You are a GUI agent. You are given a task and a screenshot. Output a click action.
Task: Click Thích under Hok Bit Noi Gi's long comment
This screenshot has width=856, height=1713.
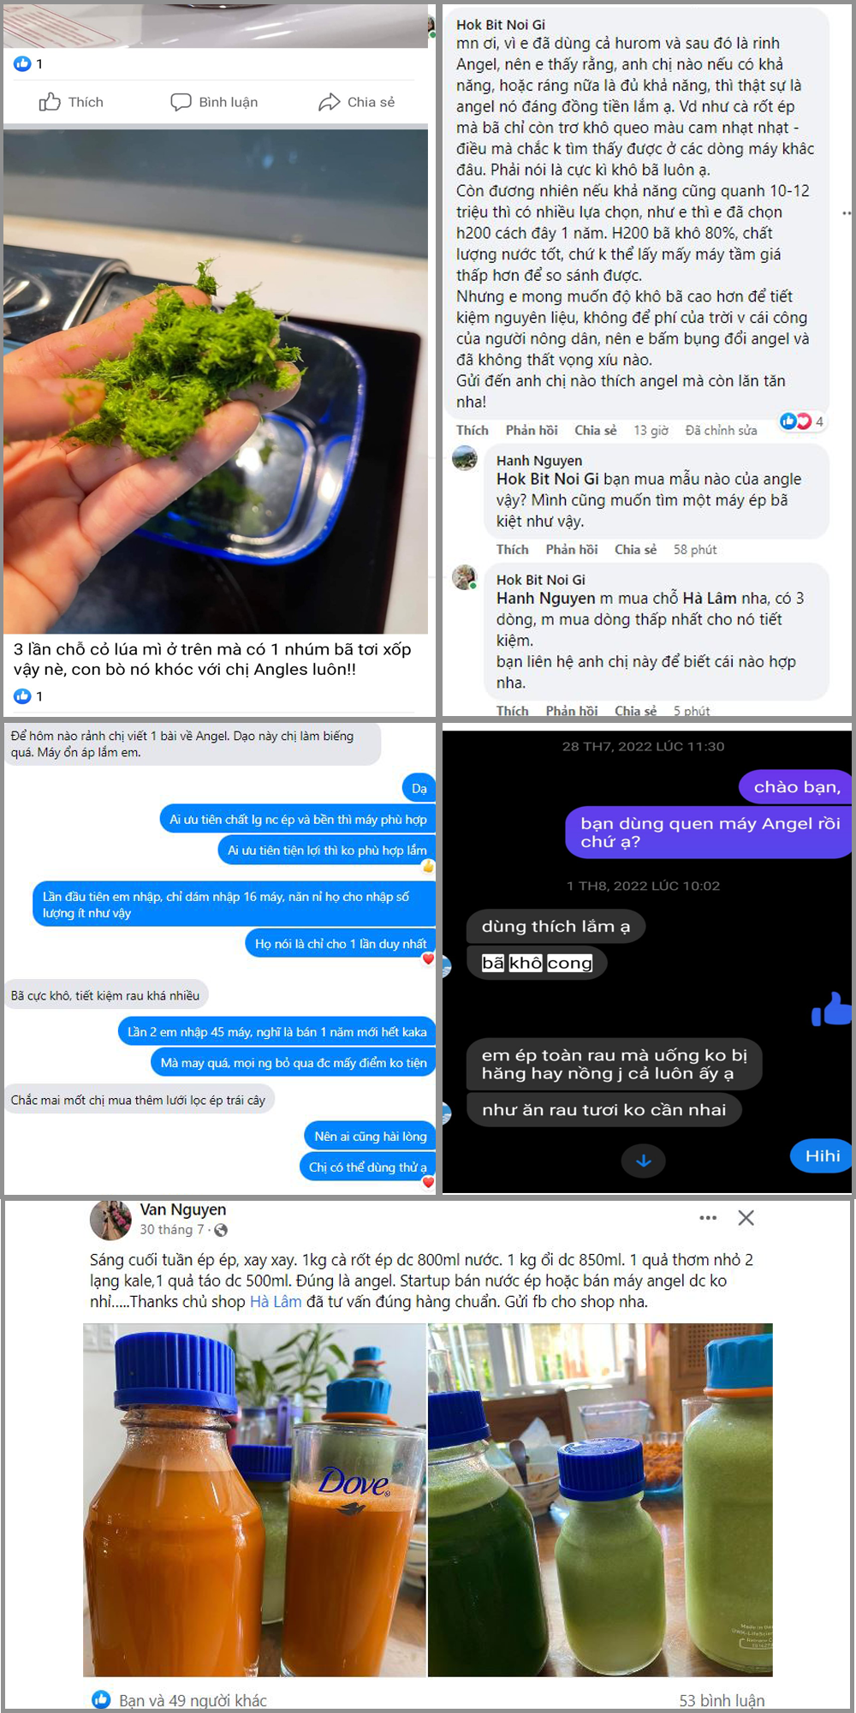[x=472, y=430]
